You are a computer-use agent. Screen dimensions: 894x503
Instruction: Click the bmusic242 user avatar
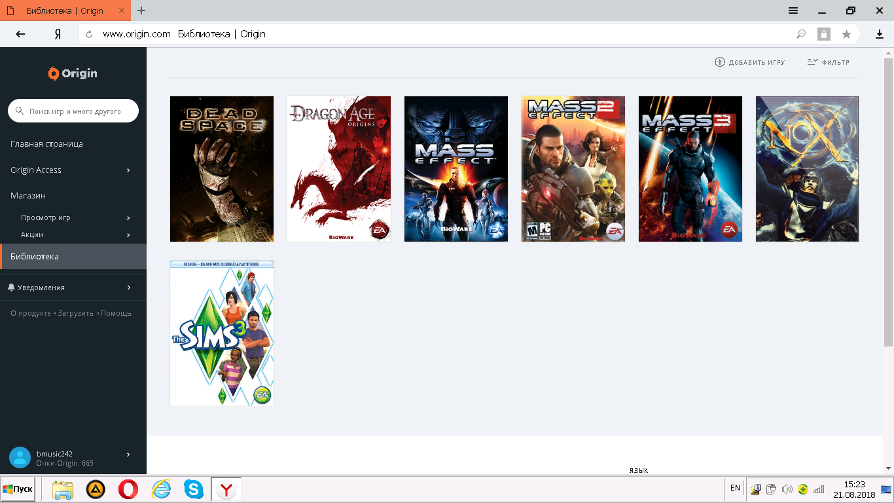20,458
